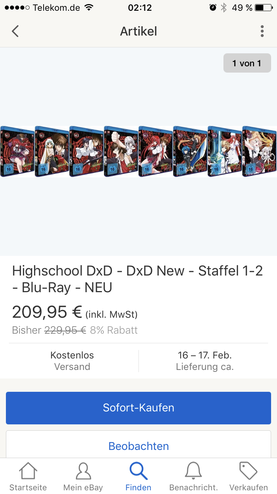
Task: Tap the Lieferung 16 – 17. Feb. info
Action: [x=205, y=361]
